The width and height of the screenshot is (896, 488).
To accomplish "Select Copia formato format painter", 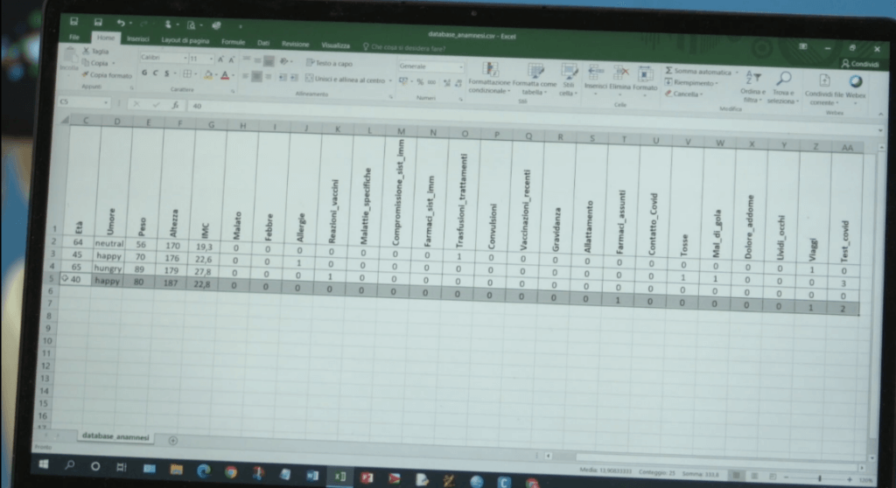I will point(108,75).
